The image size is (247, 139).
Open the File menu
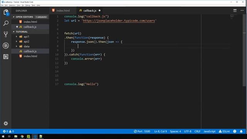(x=2, y=5)
